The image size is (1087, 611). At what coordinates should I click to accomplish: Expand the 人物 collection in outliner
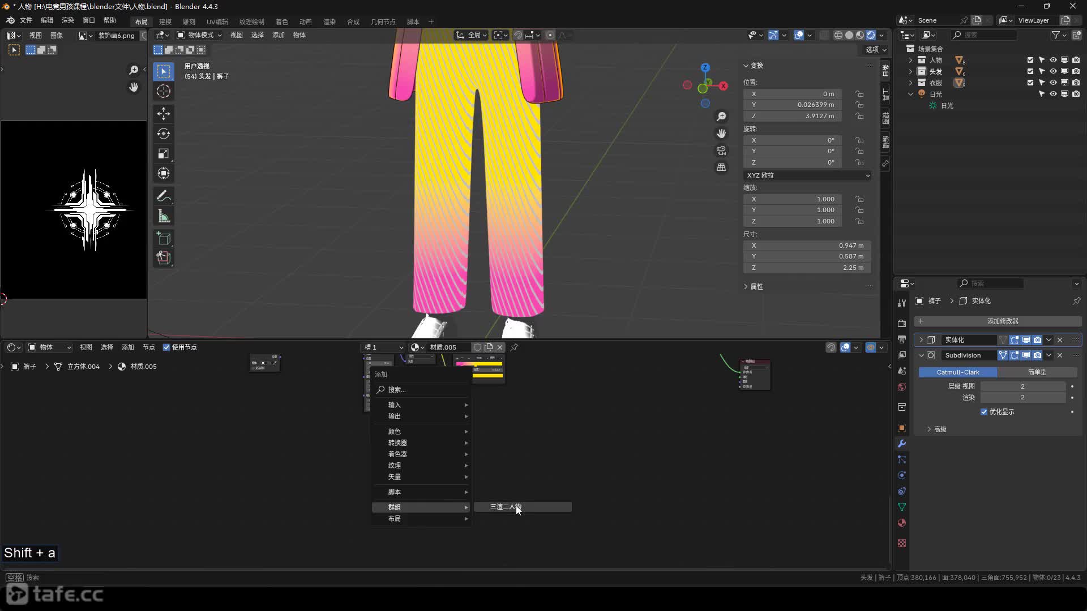910,60
